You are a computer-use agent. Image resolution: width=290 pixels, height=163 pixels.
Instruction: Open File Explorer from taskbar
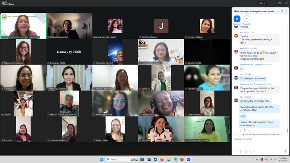pos(169,160)
